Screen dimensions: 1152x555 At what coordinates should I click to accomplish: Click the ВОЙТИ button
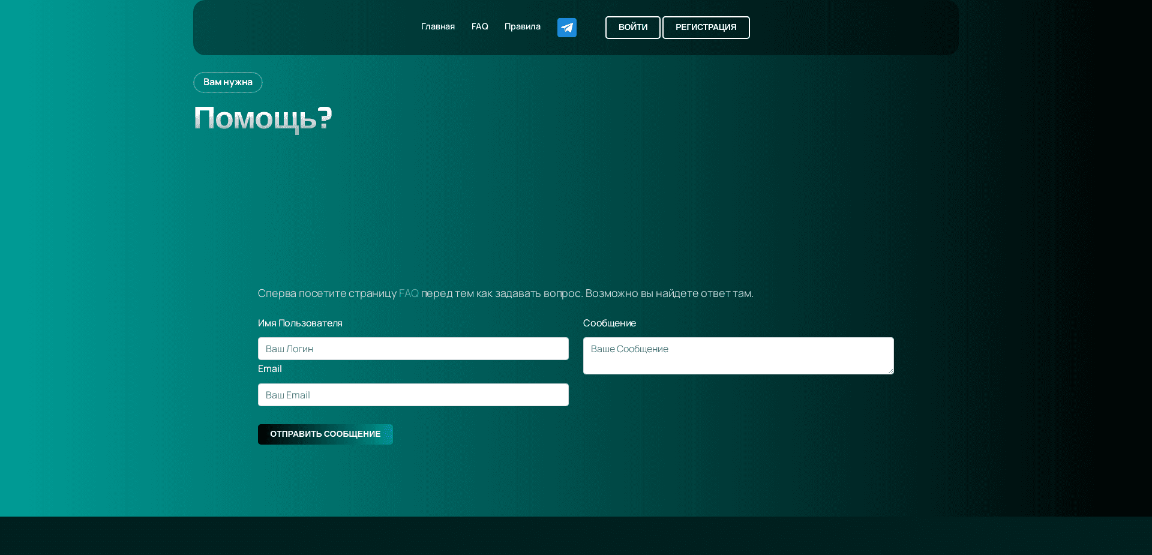[632, 27]
